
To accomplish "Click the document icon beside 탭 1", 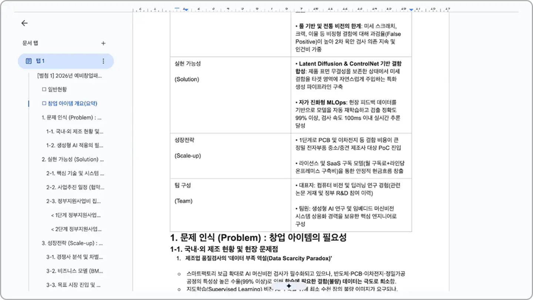I will (x=29, y=61).
